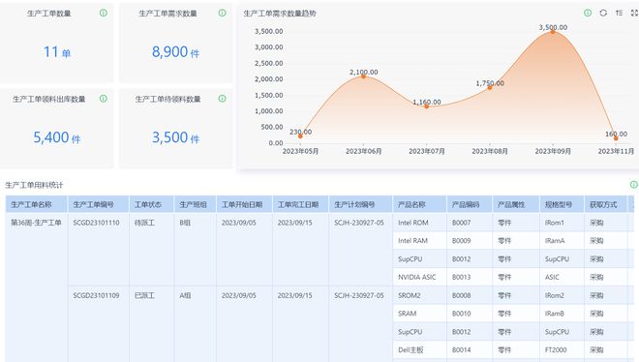This screenshot has width=639, height=362.
Task: Select the 1,160.00 data point on chart
Action: [427, 106]
